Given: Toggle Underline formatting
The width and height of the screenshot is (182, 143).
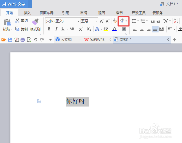Looking at the screenshot, I should (x=63, y=29).
